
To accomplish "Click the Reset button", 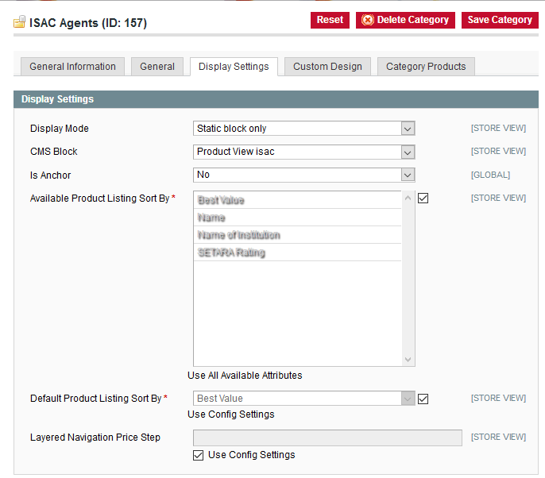I will [x=330, y=20].
